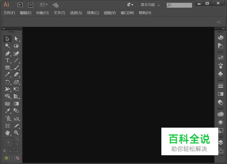This screenshot has width=227, height=164.
Task: Launch Adobe Bridge via Br icon
Action: [x=20, y=5]
